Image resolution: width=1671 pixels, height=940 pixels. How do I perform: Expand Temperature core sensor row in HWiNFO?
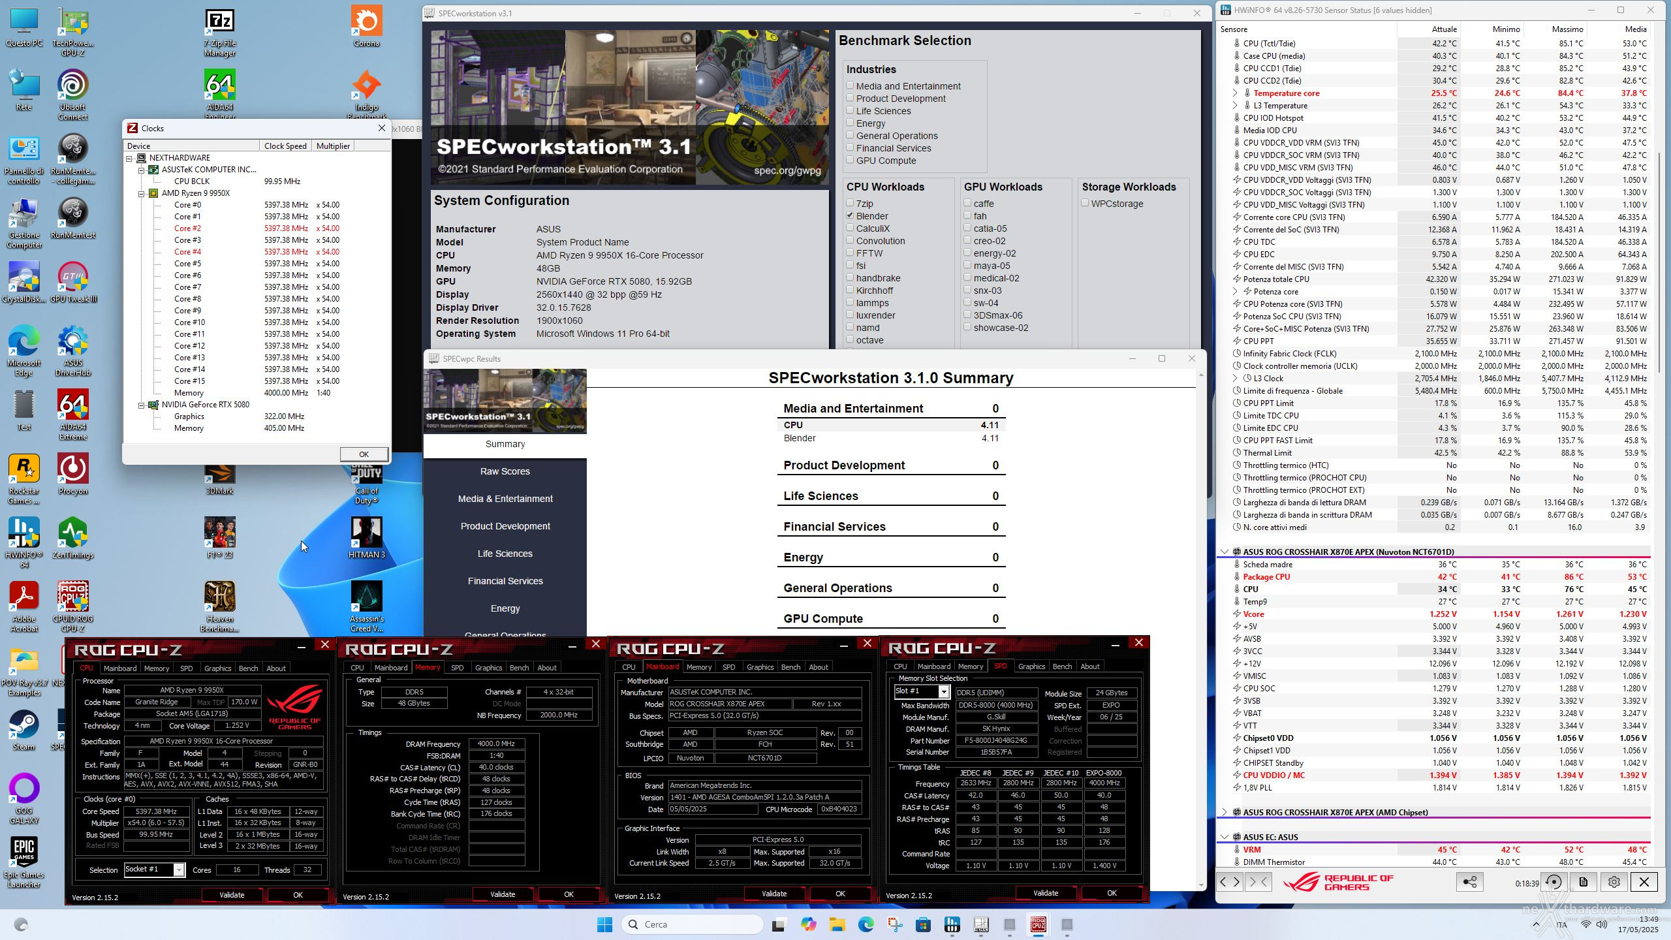(x=1234, y=93)
